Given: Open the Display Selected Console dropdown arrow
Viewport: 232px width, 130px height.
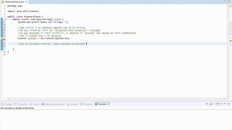Looking at the screenshot, I should (x=214, y=104).
